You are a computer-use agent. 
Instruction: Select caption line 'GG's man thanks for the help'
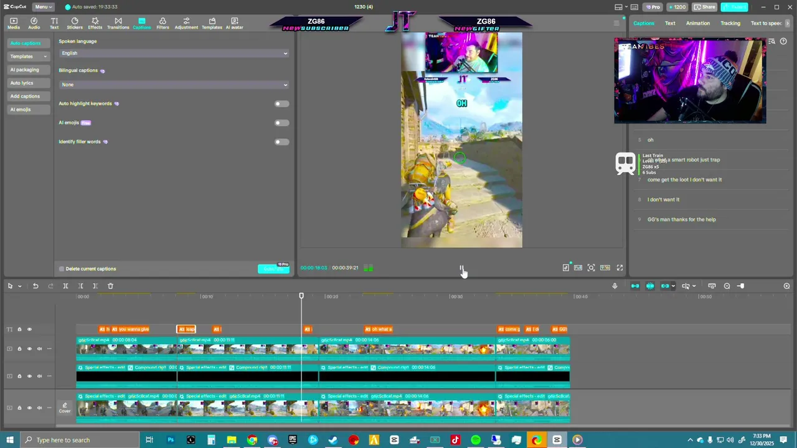(681, 220)
